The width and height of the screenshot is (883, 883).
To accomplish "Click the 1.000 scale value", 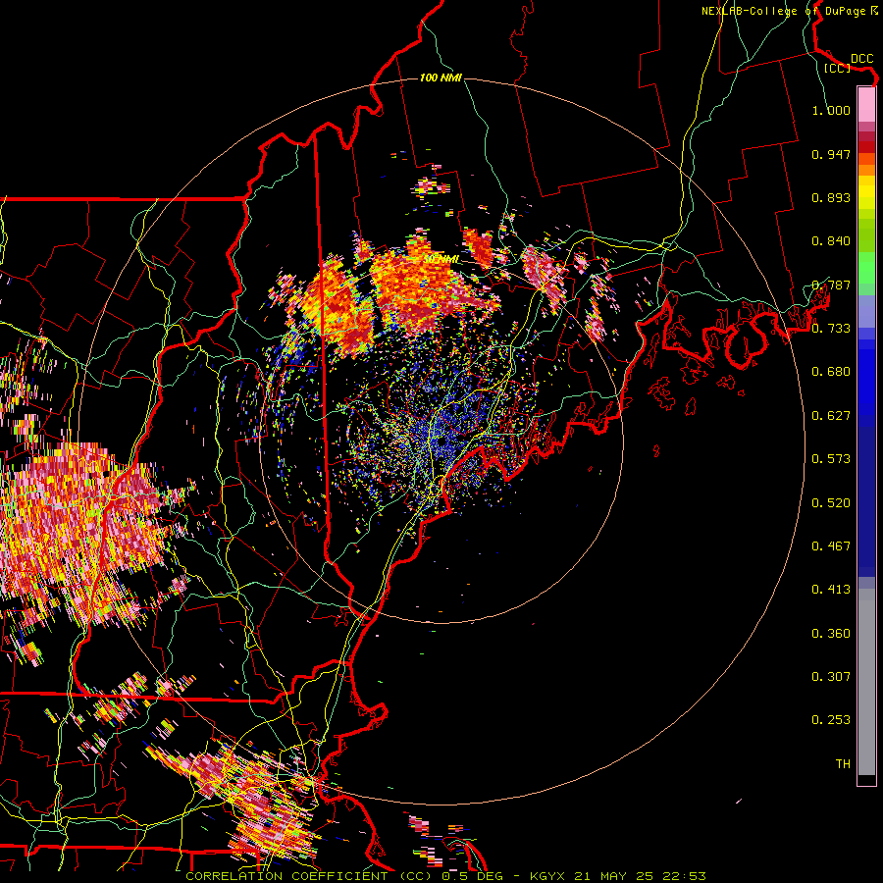I will pyautogui.click(x=831, y=110).
